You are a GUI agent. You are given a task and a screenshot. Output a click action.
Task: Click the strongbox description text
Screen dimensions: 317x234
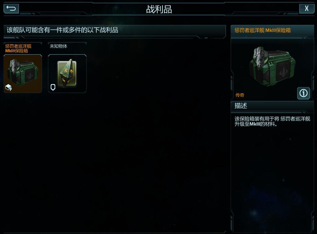point(272,121)
